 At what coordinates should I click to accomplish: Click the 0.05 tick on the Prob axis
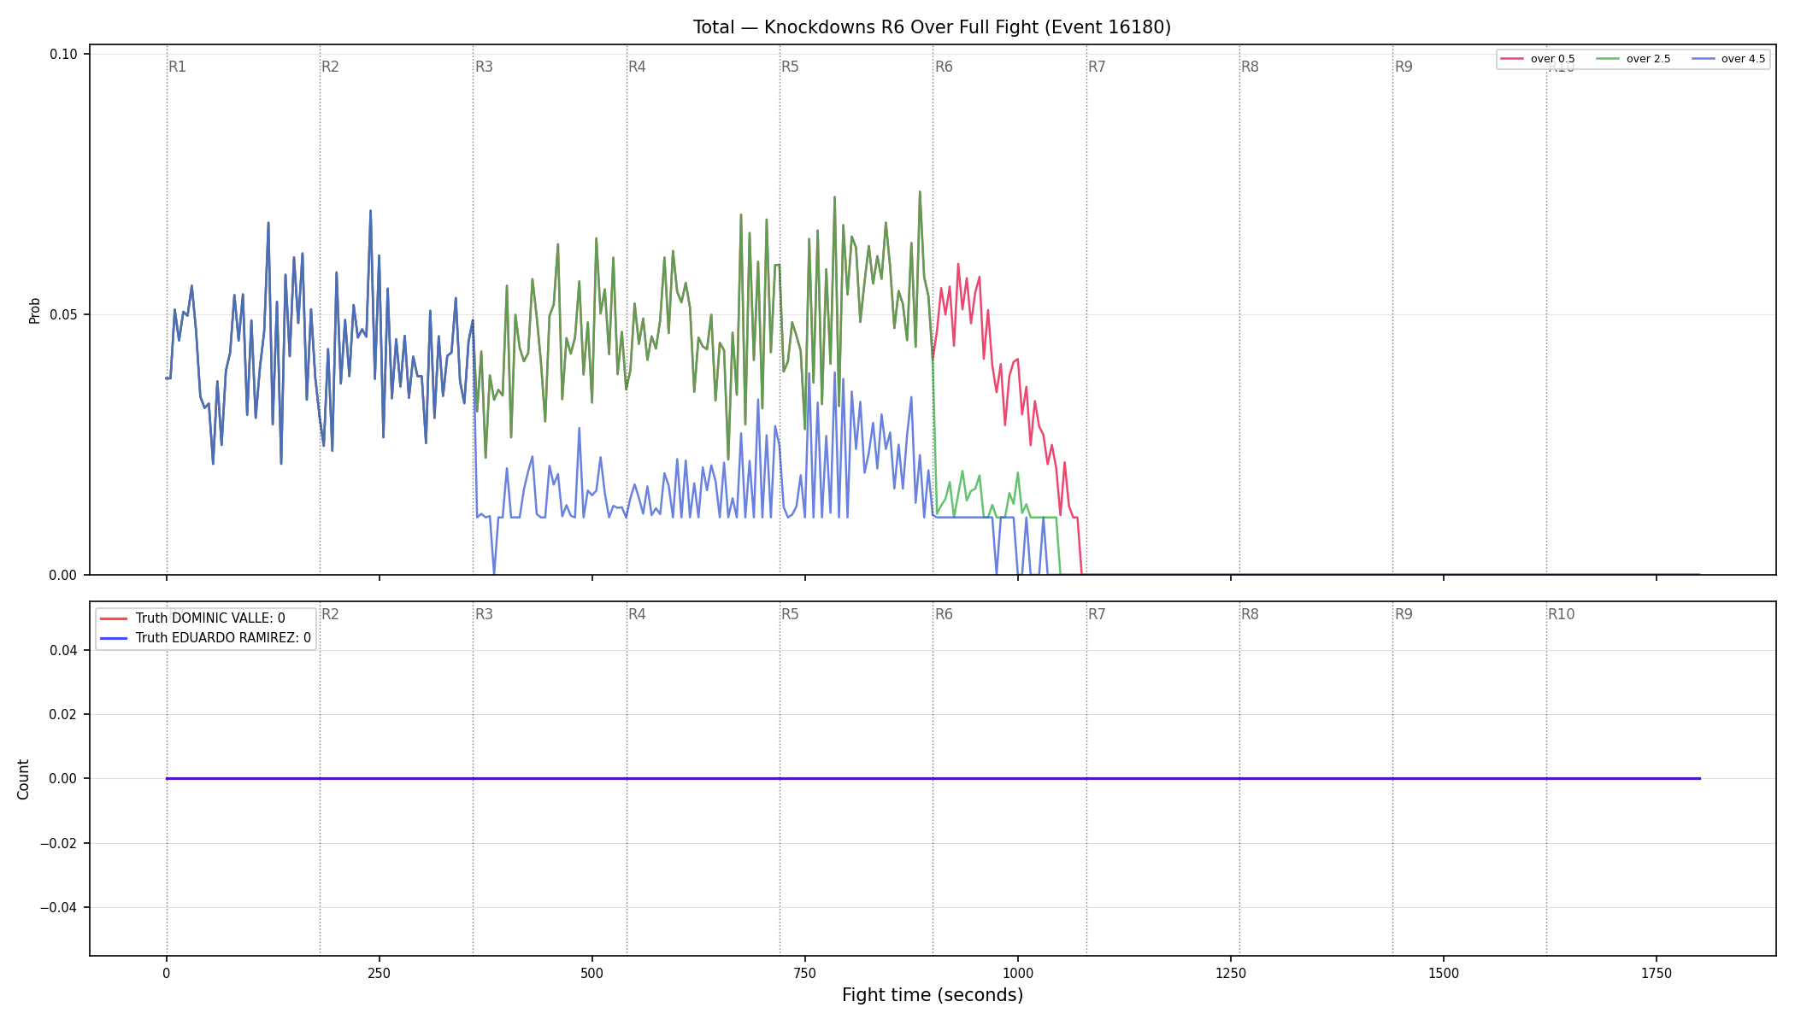pos(63,314)
